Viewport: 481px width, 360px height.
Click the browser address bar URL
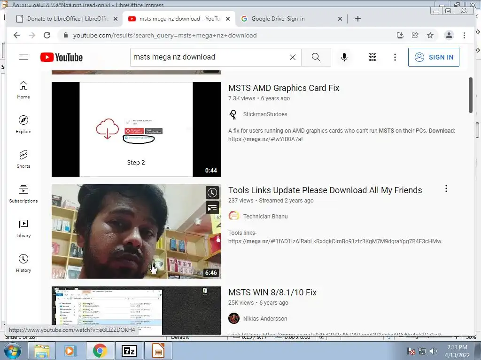(x=165, y=35)
